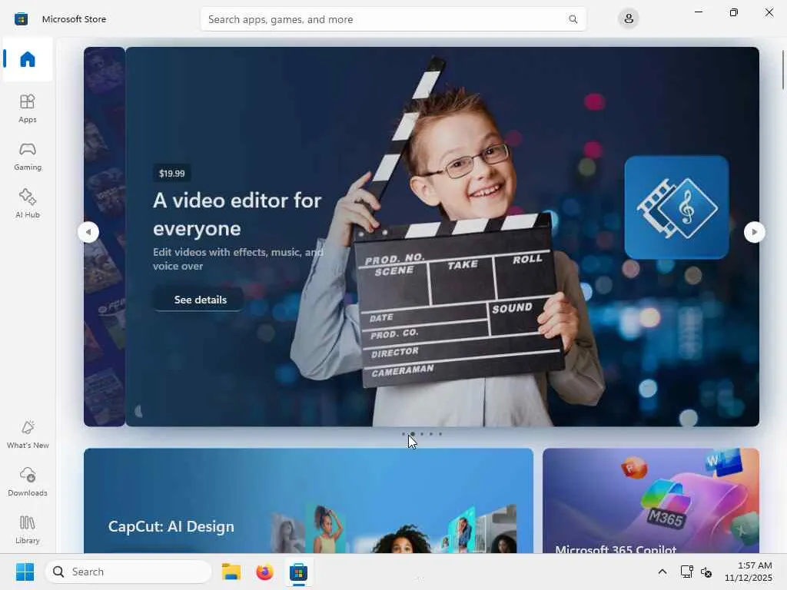The image size is (787, 590).
Task: Open the Windows Start menu
Action: pyautogui.click(x=25, y=572)
